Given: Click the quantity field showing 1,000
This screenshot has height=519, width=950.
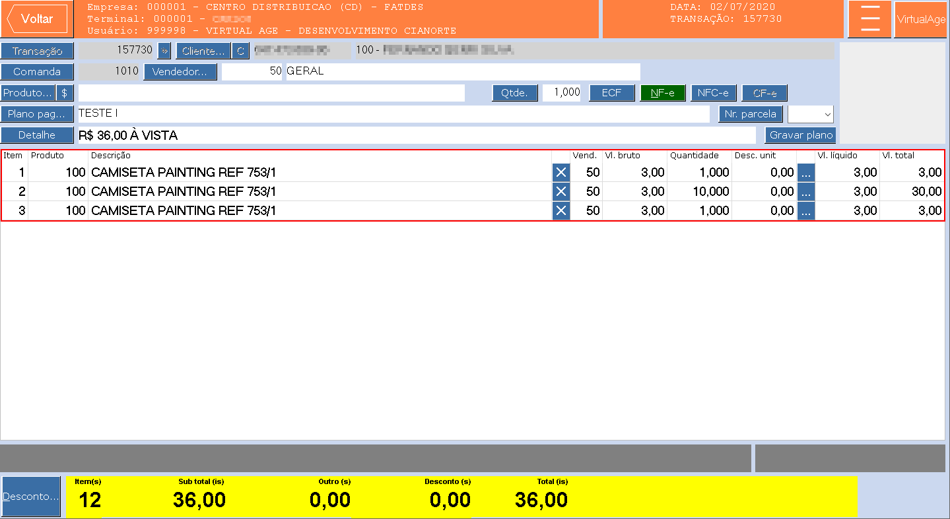Looking at the screenshot, I should pyautogui.click(x=562, y=93).
